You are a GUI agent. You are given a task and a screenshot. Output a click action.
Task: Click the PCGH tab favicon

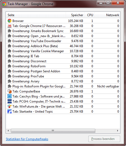(10, 101)
